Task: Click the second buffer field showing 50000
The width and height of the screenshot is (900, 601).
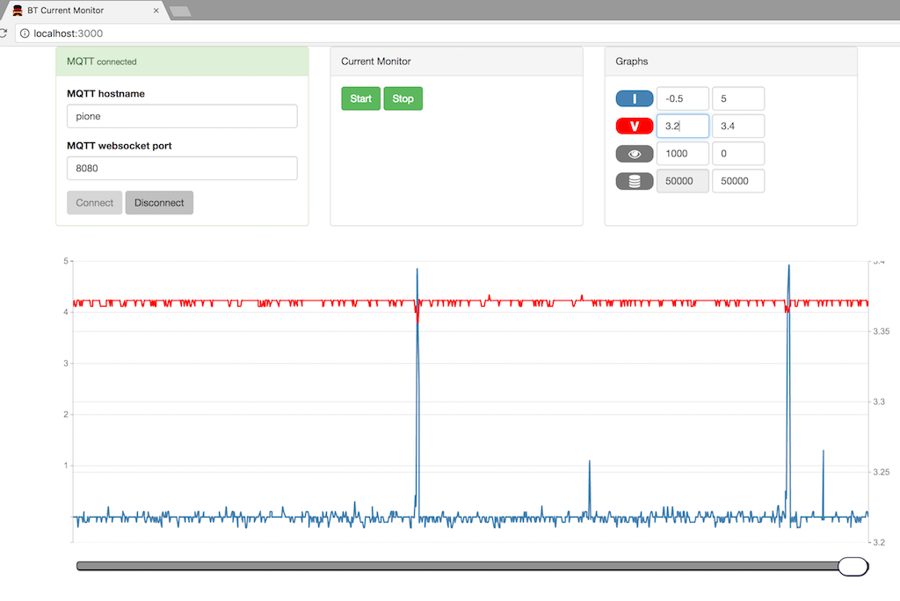Action: pyautogui.click(x=738, y=181)
